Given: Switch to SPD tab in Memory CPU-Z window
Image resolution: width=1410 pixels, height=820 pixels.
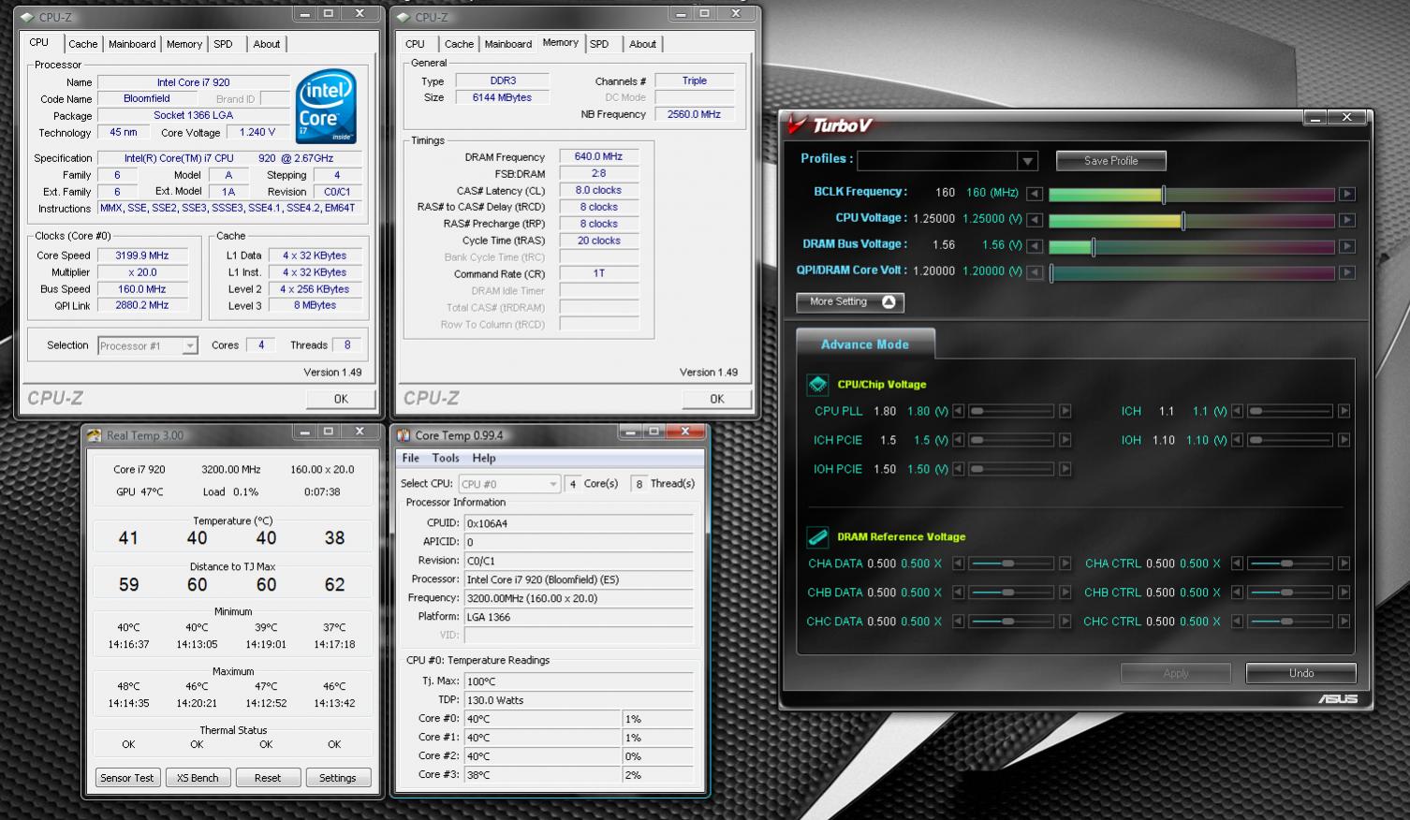Looking at the screenshot, I should [599, 44].
